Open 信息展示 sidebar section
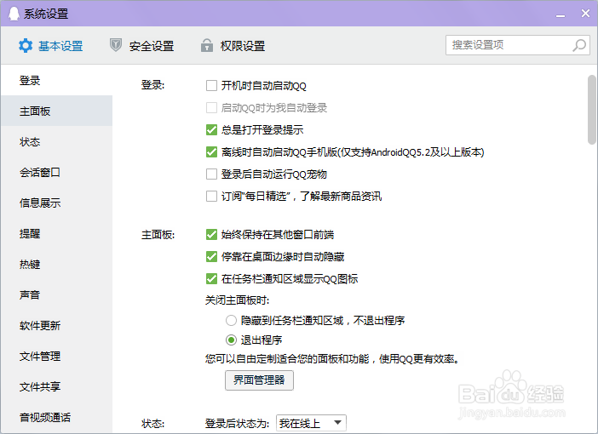This screenshot has height=434, width=598. coord(56,203)
